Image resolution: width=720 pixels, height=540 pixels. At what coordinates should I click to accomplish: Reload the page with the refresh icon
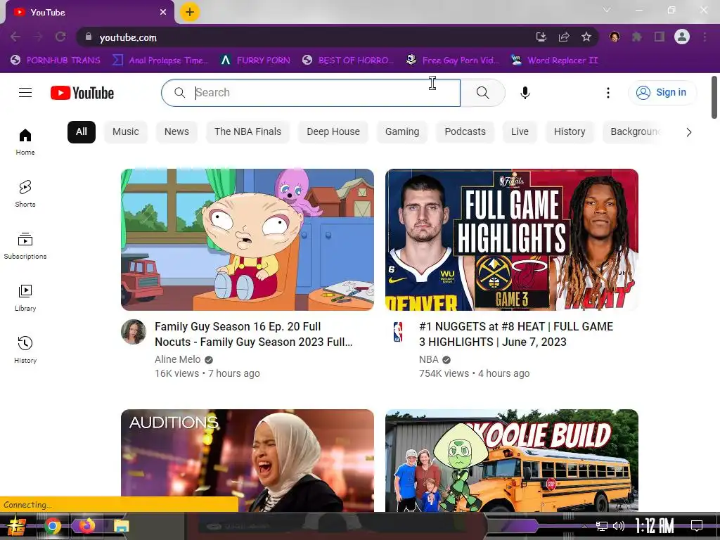tap(60, 37)
